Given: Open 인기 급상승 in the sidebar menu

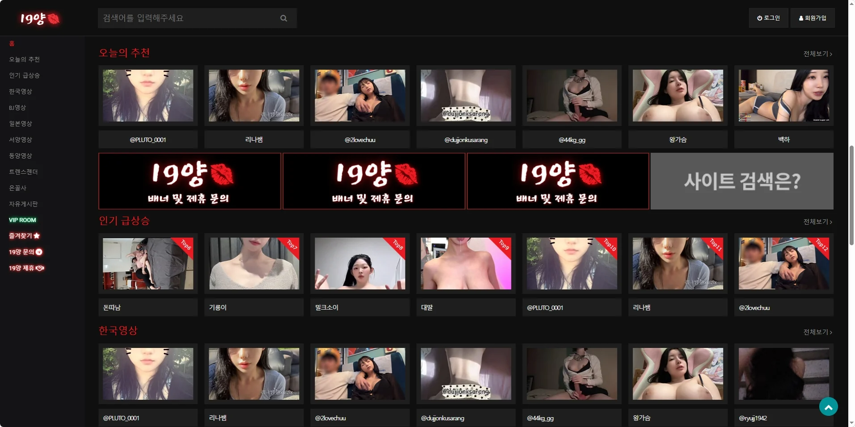Looking at the screenshot, I should 24,75.
